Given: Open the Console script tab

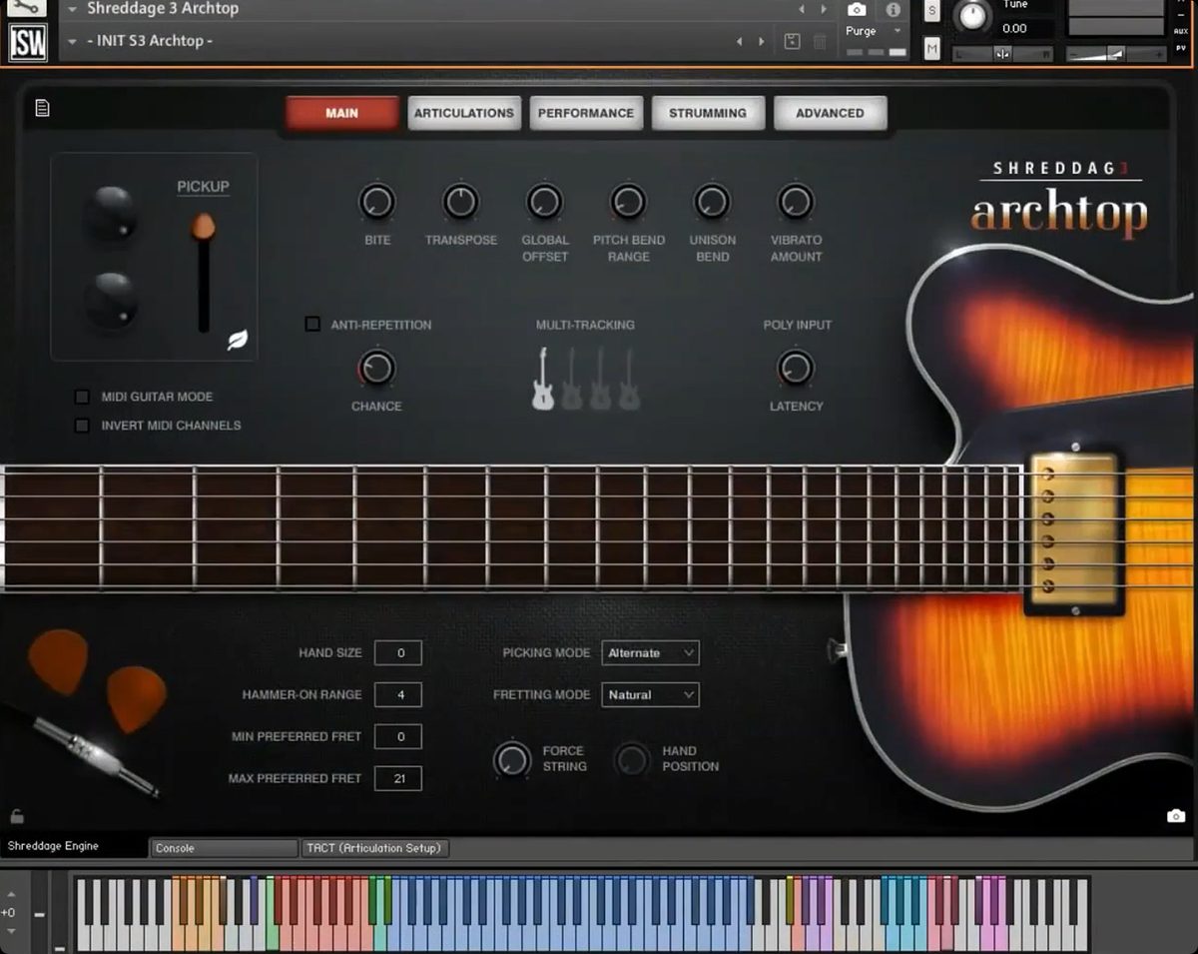Looking at the screenshot, I should pyautogui.click(x=225, y=848).
